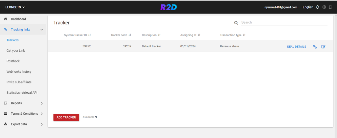Click the Export data download icon
Image resolution: width=337 pixels, height=138 pixels.
6,124
